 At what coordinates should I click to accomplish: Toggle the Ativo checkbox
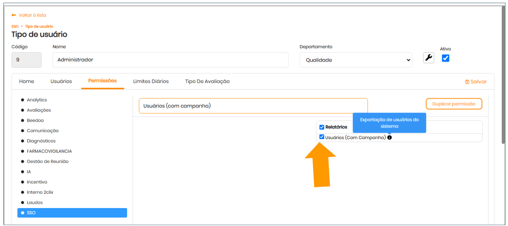446,58
